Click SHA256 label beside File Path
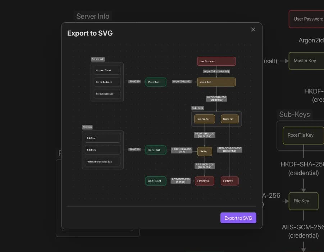This screenshot has width=324, height=252. point(134,150)
